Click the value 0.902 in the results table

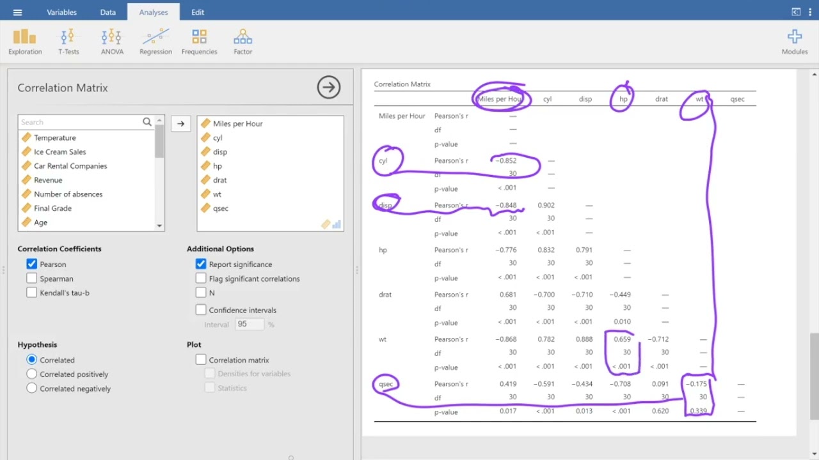pyautogui.click(x=546, y=205)
